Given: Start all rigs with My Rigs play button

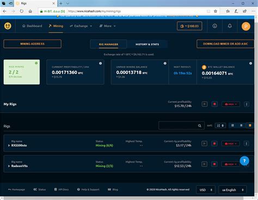Looking at the screenshot, I should pyautogui.click(x=205, y=104).
